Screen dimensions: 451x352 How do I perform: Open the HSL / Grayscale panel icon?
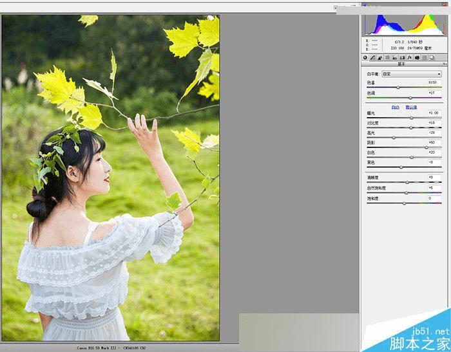point(387,57)
